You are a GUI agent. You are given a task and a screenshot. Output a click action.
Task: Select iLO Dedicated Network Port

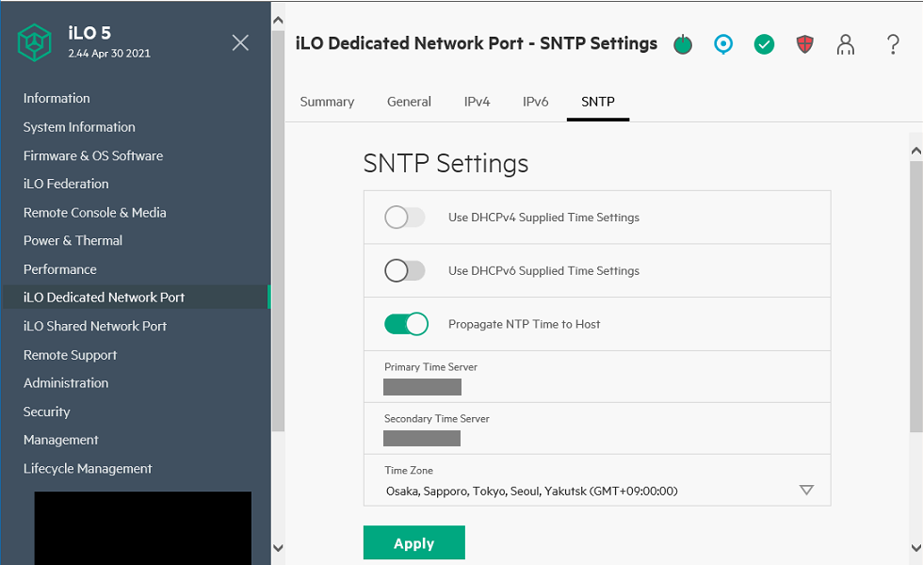[x=136, y=298]
